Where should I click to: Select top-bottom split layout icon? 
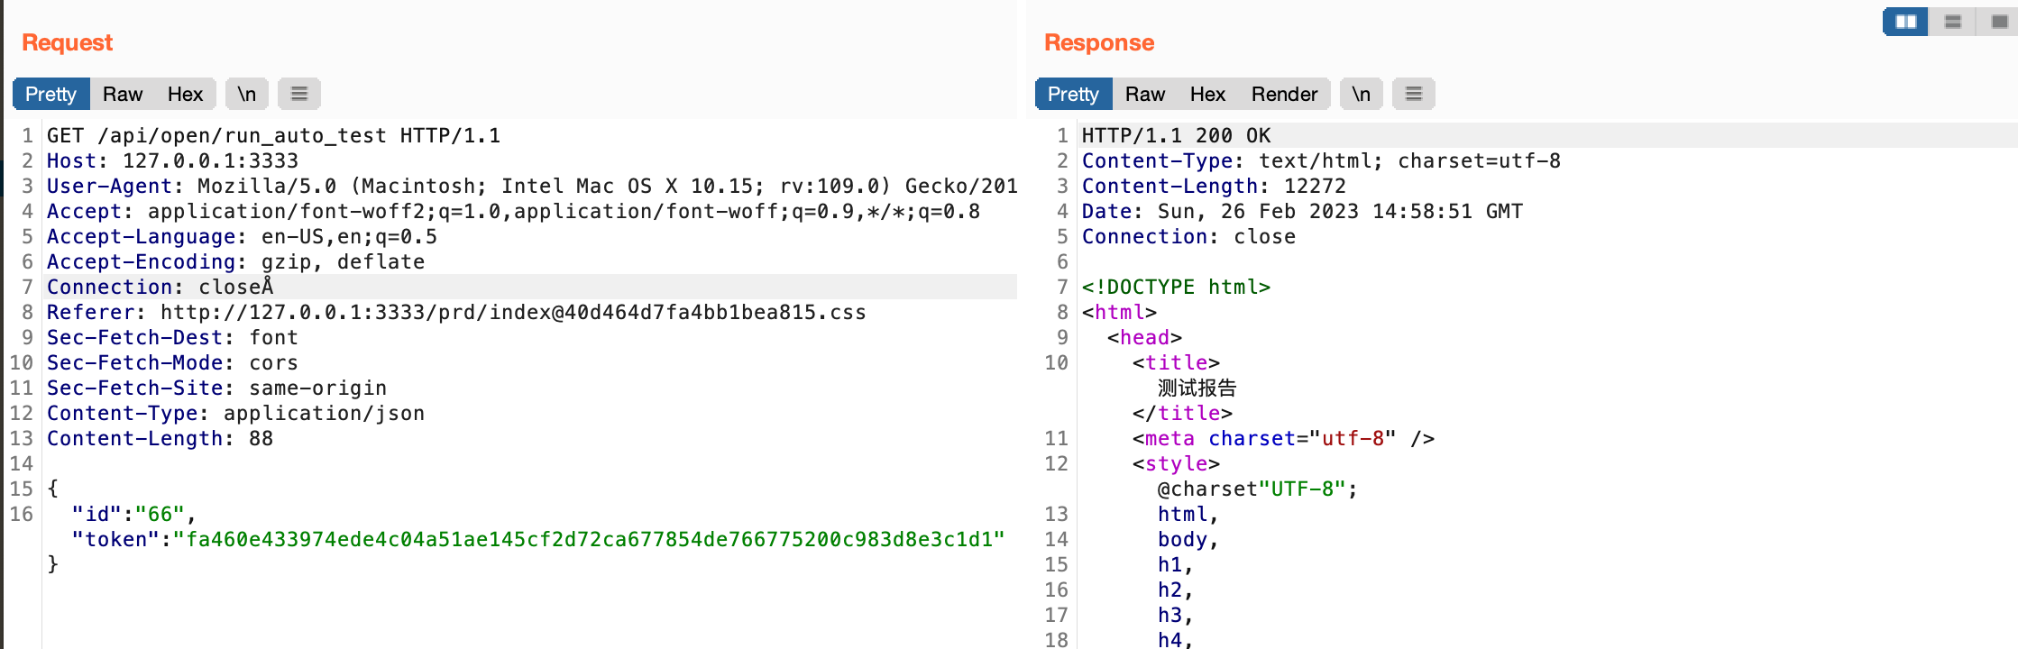tap(1952, 22)
